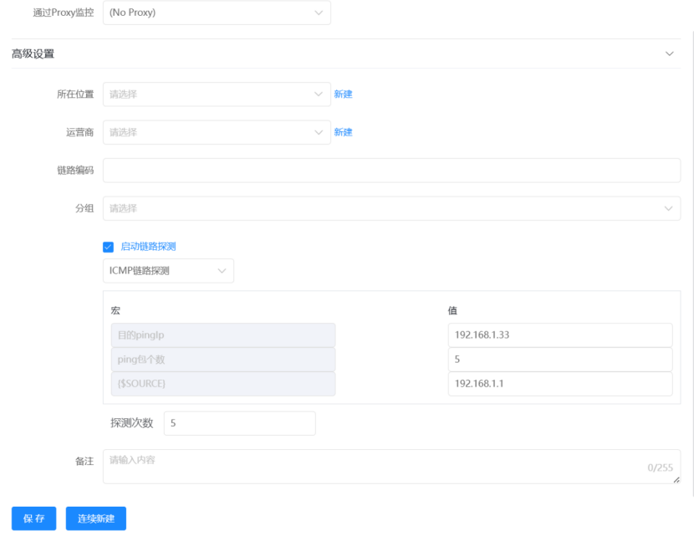This screenshot has width=694, height=536.
Task: Click the 探测次数 input field
Action: tap(239, 424)
